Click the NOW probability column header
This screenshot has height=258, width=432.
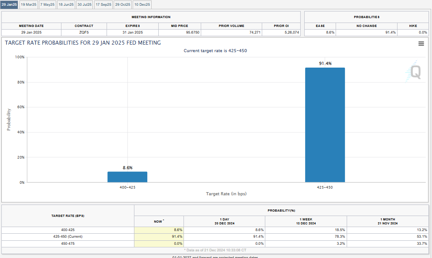[159, 221]
